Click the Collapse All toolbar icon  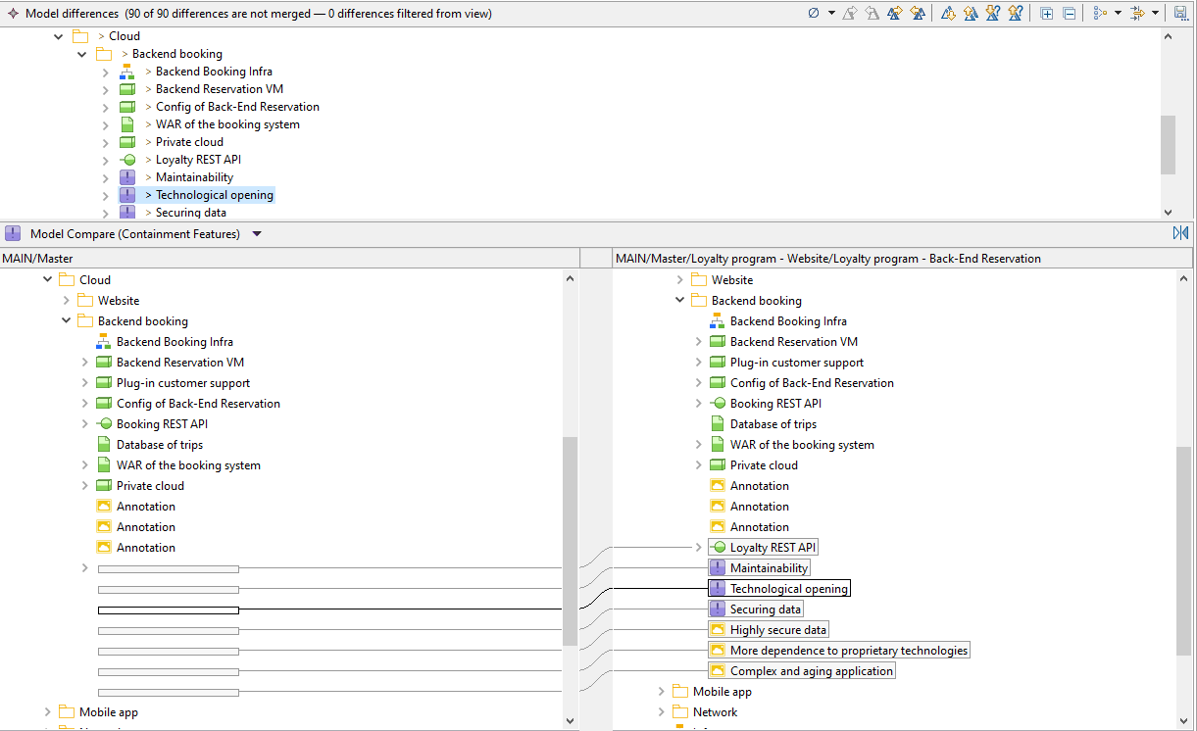point(1070,14)
